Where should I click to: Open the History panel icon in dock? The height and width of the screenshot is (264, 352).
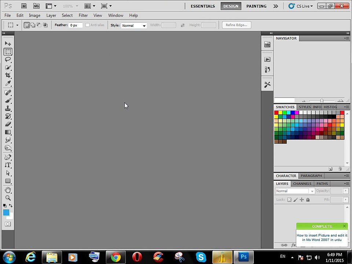(267, 69)
